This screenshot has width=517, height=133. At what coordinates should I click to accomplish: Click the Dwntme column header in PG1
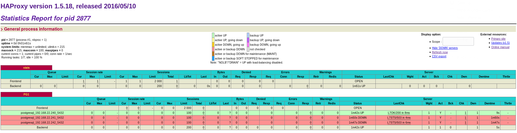click(489, 104)
